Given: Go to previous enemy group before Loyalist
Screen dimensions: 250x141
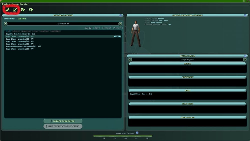Looking at the screenshot, I should 5,24.
